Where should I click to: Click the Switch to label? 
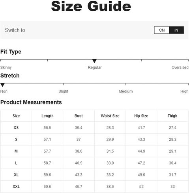[x=15, y=30]
